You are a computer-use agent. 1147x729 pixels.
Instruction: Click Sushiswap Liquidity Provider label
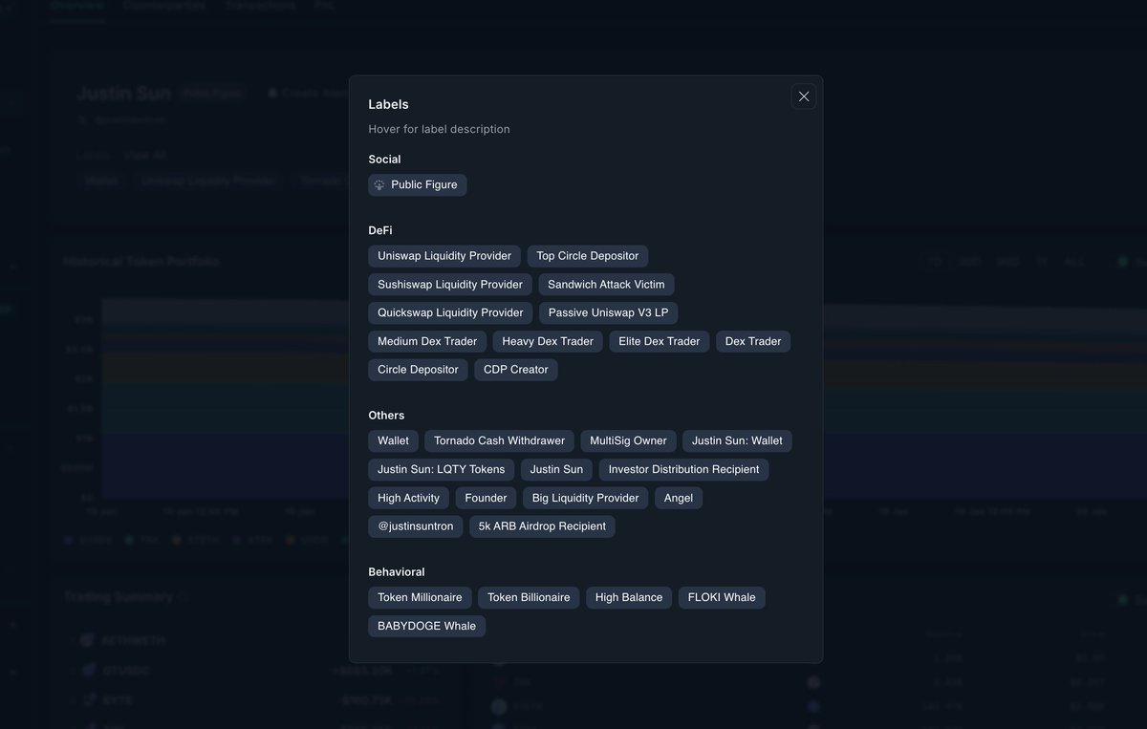click(450, 285)
